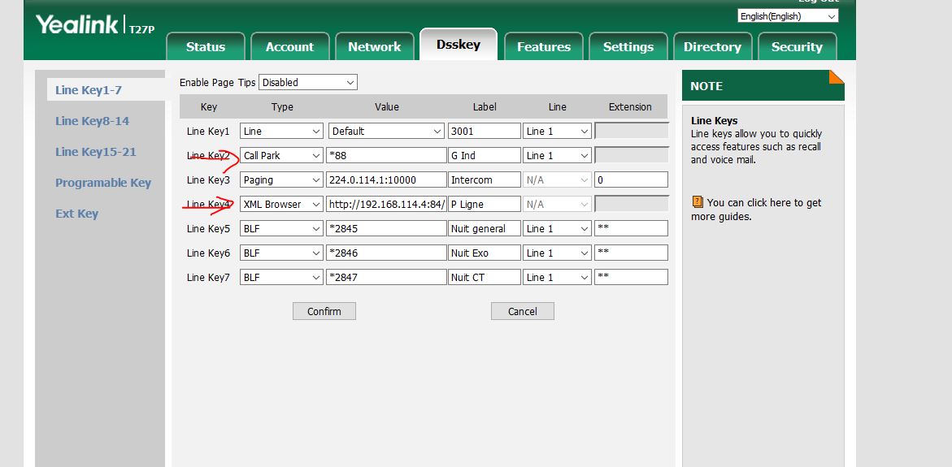Open Ext Key page
The width and height of the screenshot is (952, 467).
pyautogui.click(x=76, y=214)
